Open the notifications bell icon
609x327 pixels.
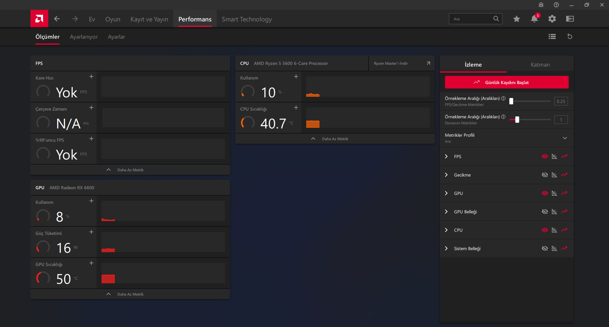click(534, 19)
